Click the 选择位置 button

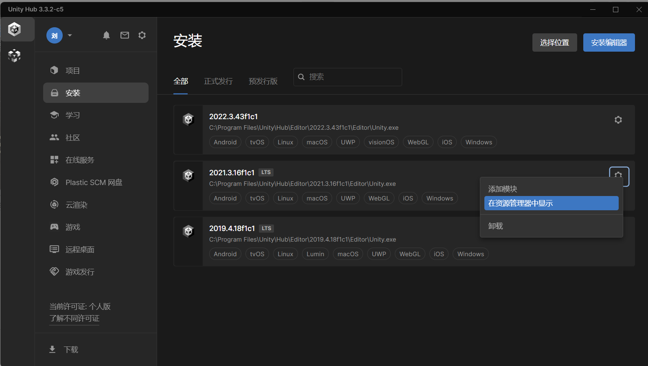(554, 42)
